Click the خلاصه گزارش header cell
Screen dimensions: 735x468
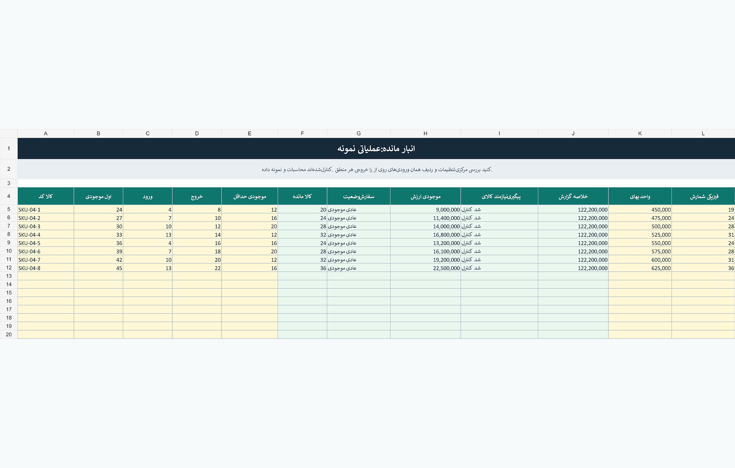(x=573, y=196)
